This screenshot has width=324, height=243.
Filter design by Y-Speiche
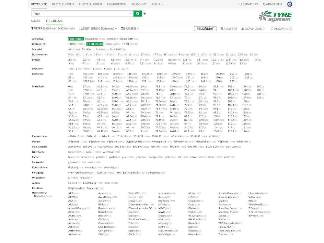(x=226, y=142)
